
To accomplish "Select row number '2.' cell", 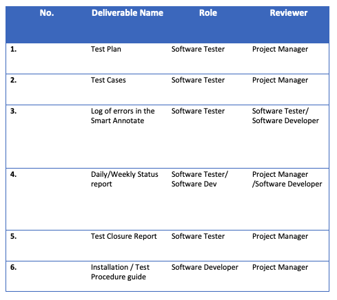I will point(13,80).
